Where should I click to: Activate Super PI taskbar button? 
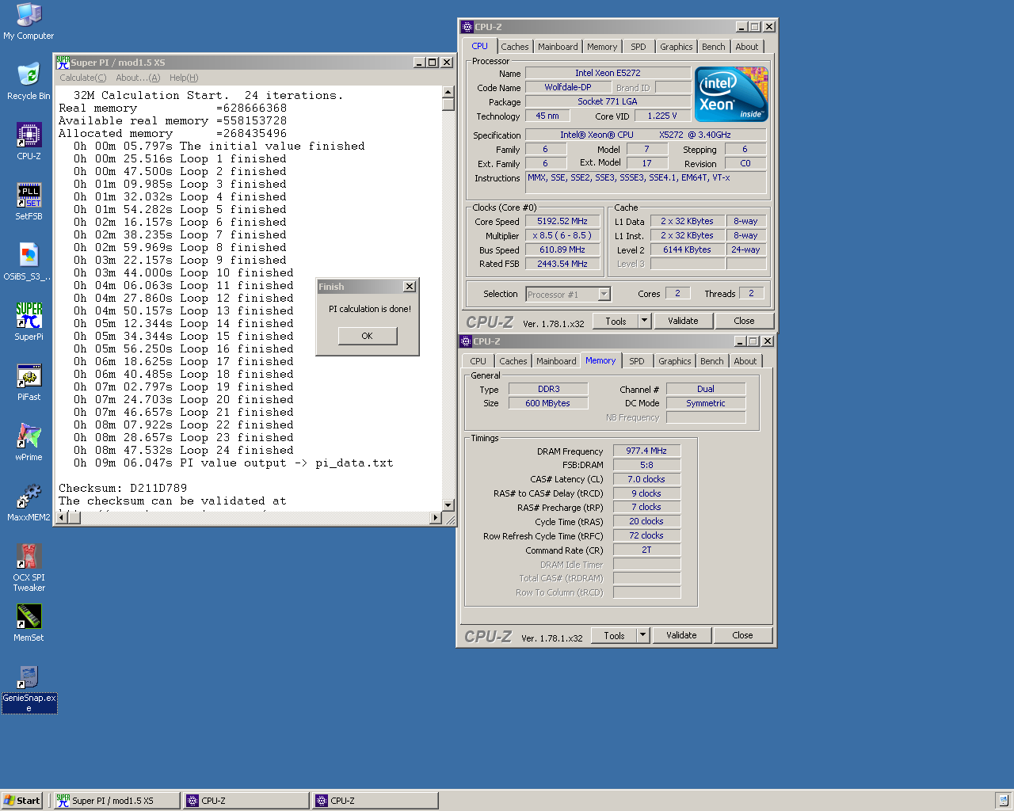point(116,801)
